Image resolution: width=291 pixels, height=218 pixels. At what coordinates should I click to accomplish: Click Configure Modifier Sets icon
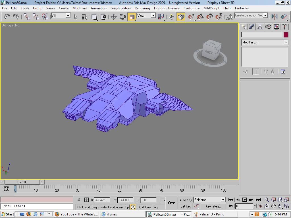pos(283,71)
